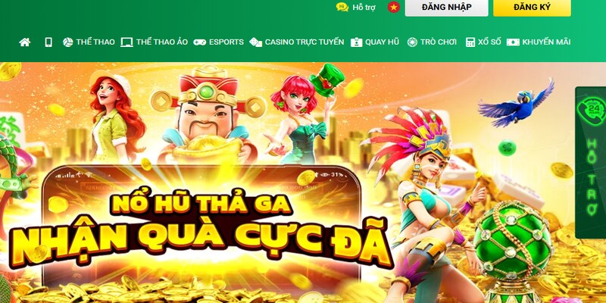The width and height of the screenshot is (606, 303).
Task: Click the Đăng Nhập button
Action: tap(446, 8)
